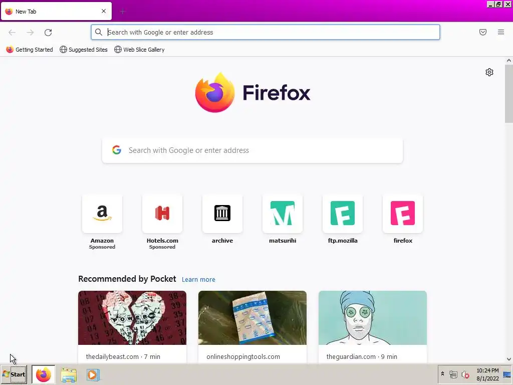
Task: Click the muted volume tray icon
Action: [465, 374]
